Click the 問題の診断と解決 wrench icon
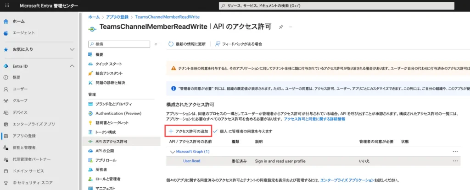The image size is (470, 190). click(90, 83)
